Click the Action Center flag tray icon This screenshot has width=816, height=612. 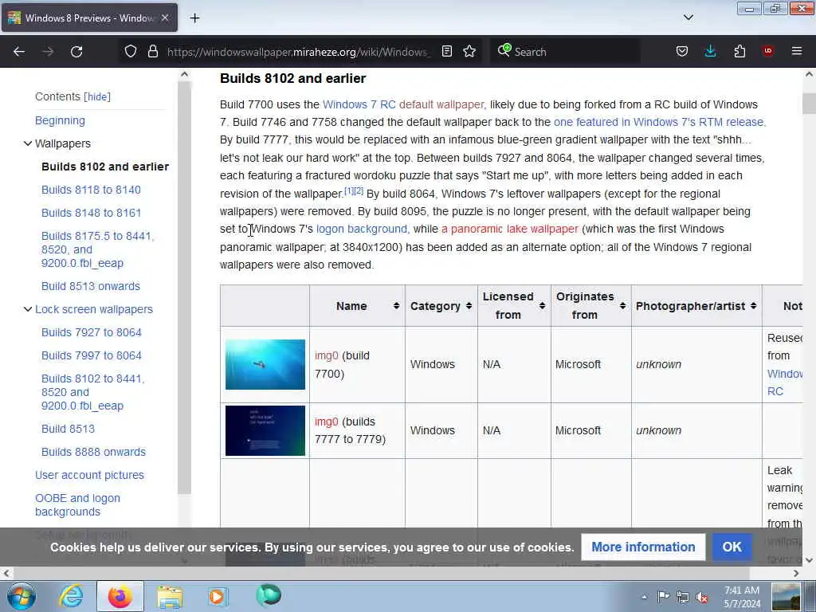pos(663,597)
